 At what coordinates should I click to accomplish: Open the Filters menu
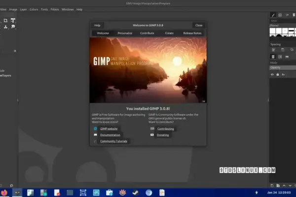click(x=55, y=9)
